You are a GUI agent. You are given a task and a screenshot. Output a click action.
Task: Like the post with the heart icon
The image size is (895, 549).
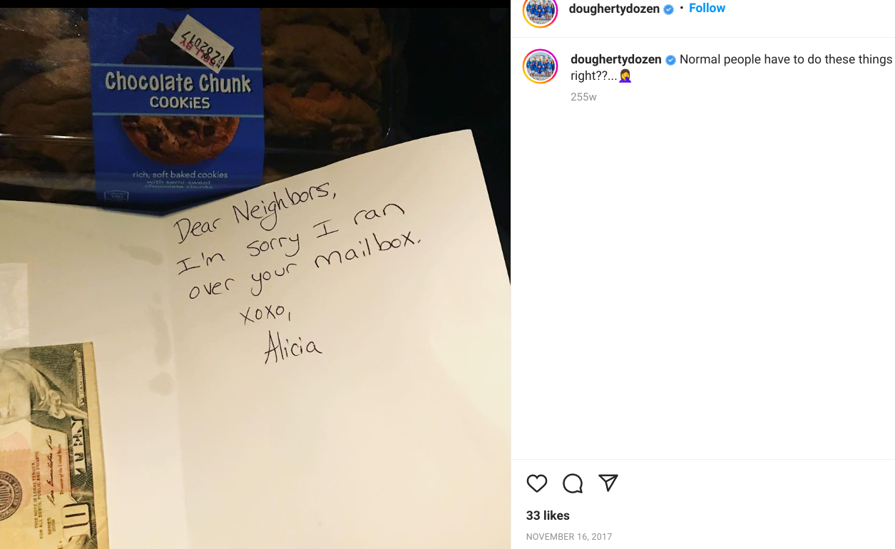tap(537, 483)
